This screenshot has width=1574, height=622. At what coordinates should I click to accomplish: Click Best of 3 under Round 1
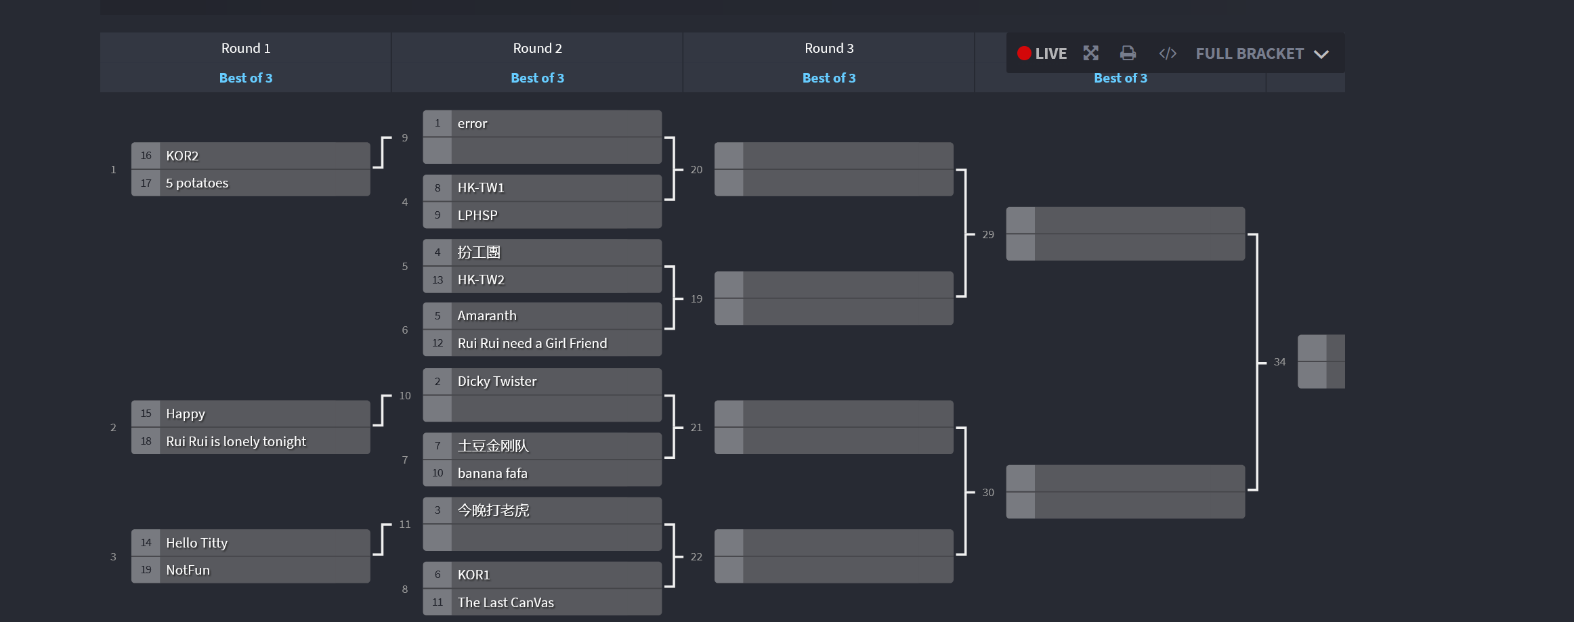tap(246, 78)
